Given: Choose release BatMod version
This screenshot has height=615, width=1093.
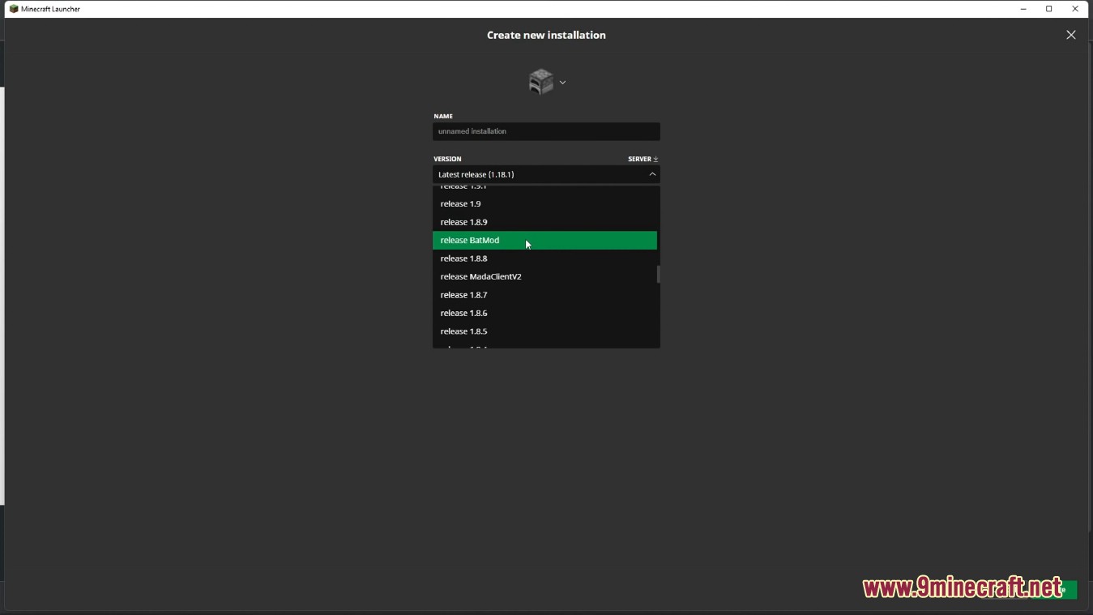Looking at the screenshot, I should pos(544,240).
